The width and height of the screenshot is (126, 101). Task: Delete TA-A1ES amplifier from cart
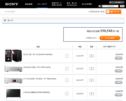(x=118, y=71)
